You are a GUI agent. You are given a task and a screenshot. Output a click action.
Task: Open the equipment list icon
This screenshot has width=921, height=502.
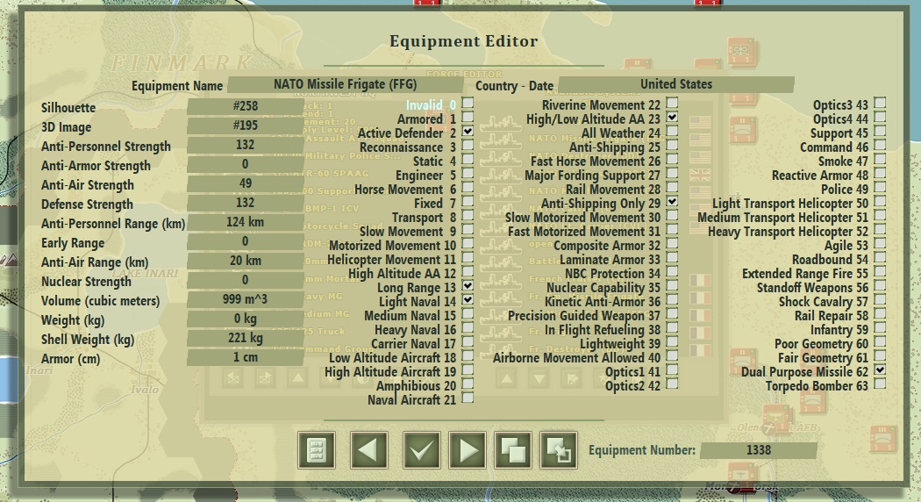[x=317, y=450]
